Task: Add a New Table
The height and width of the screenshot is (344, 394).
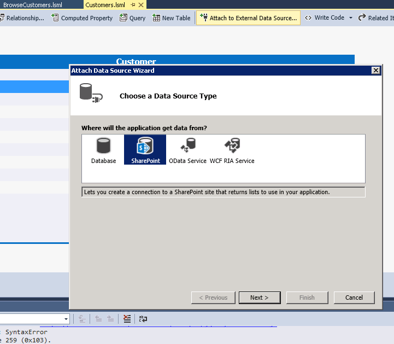Action: click(x=172, y=18)
